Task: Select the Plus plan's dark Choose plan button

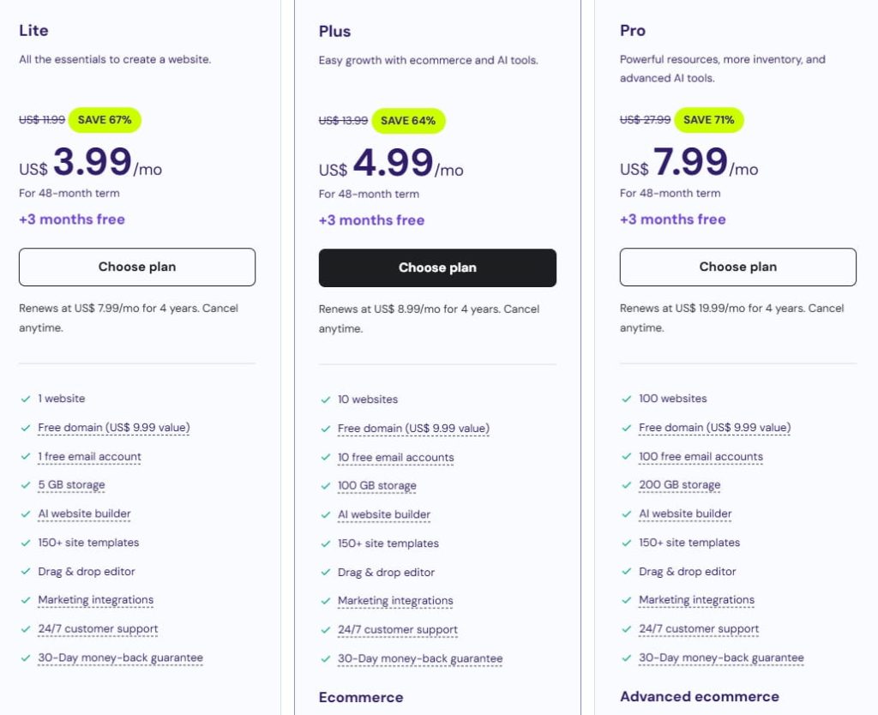Action: click(437, 267)
